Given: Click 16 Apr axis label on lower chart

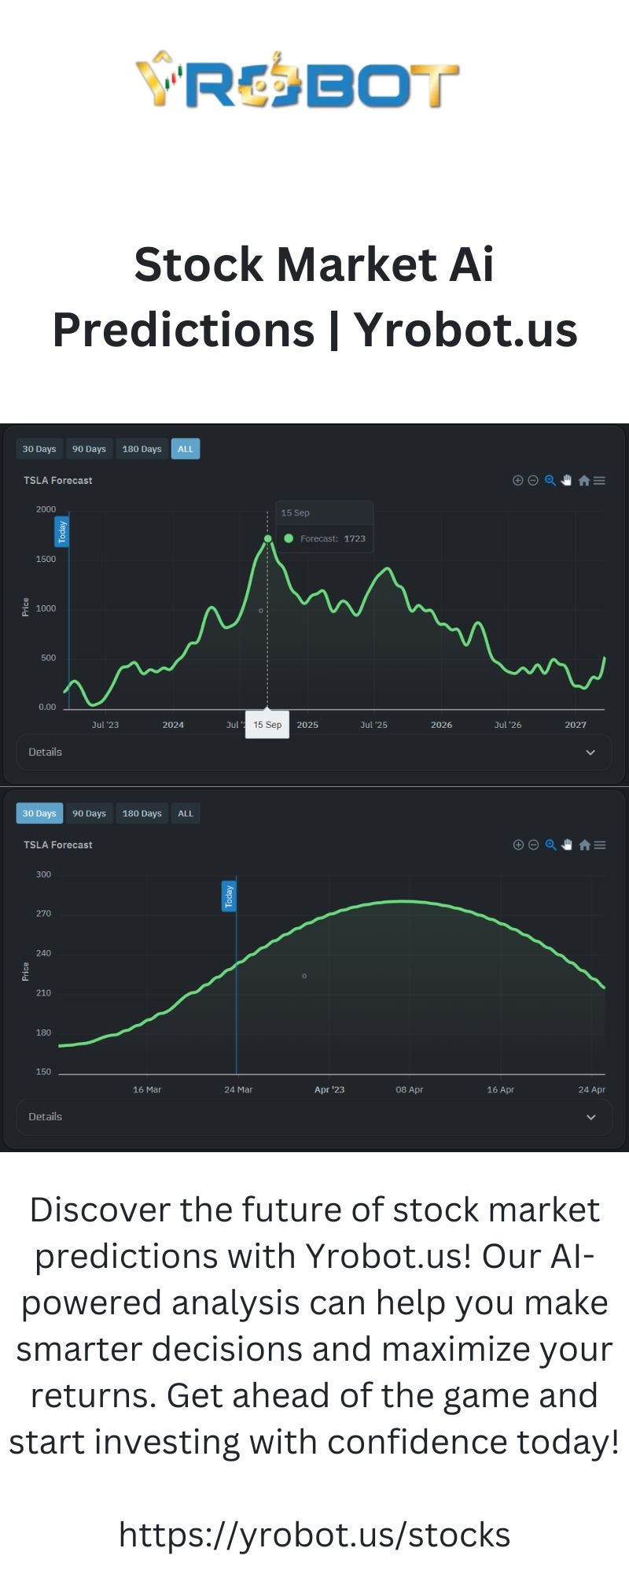Looking at the screenshot, I should [500, 1090].
